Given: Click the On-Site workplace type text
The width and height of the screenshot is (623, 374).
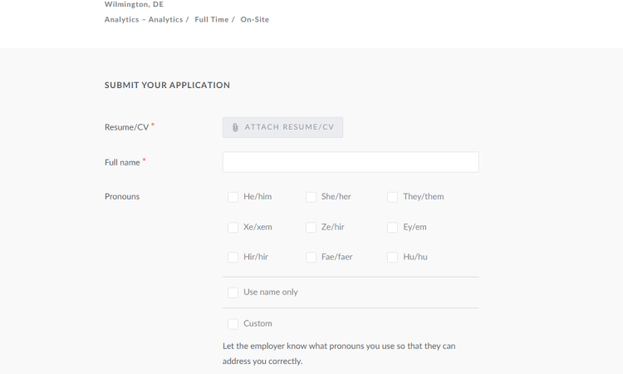Looking at the screenshot, I should pyautogui.click(x=255, y=19).
